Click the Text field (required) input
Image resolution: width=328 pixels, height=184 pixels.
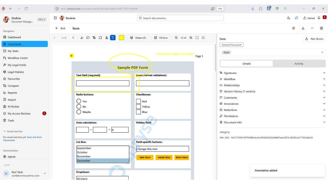point(102,83)
